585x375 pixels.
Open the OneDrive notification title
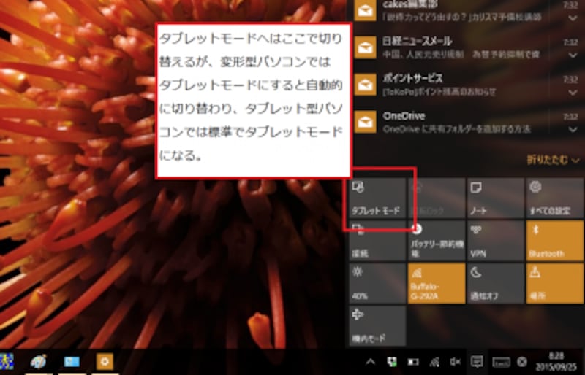point(404,116)
